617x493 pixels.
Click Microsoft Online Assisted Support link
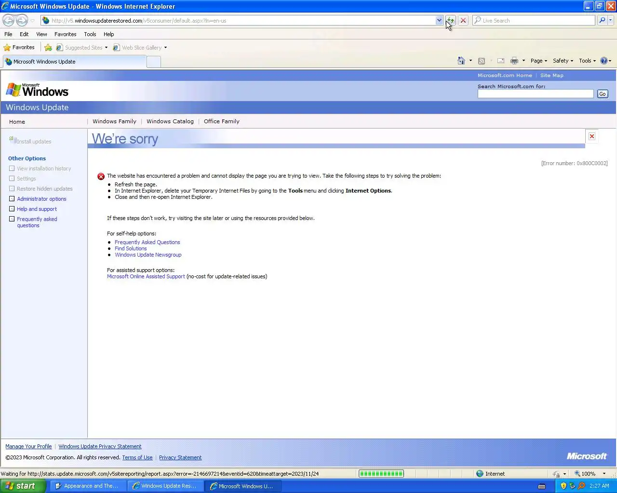click(146, 276)
